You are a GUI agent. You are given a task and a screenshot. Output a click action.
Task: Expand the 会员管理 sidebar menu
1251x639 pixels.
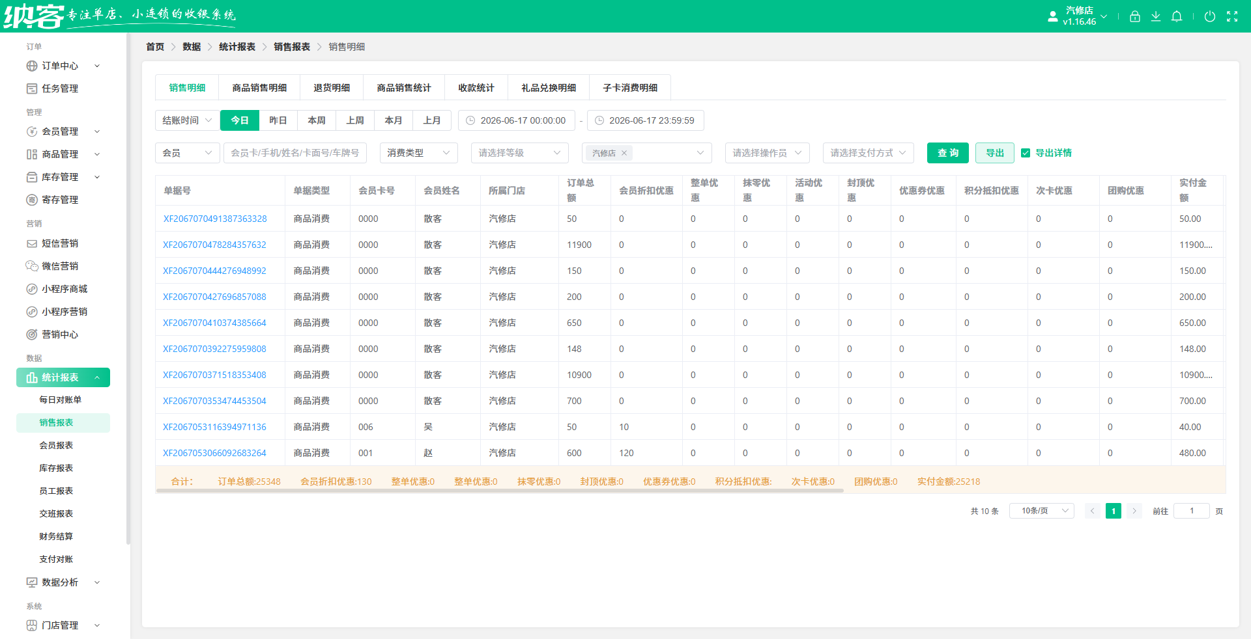coord(63,131)
